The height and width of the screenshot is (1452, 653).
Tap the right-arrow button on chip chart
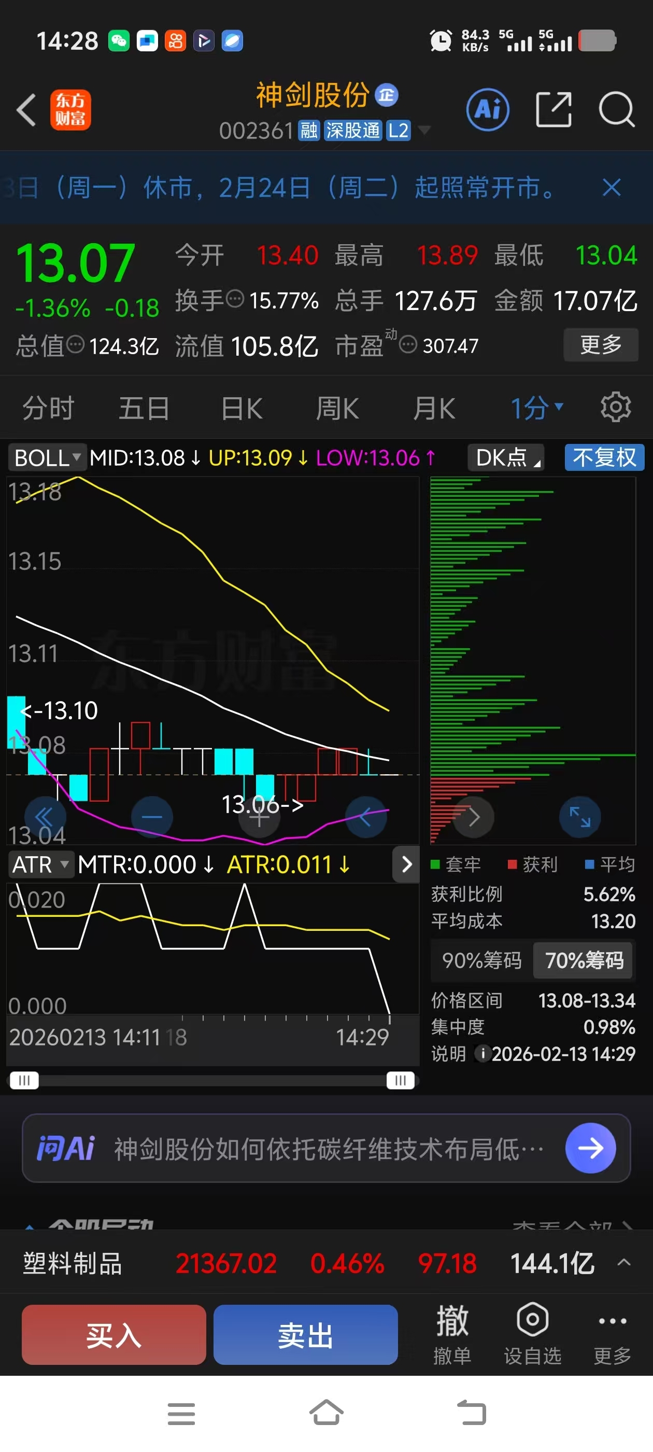coord(474,817)
